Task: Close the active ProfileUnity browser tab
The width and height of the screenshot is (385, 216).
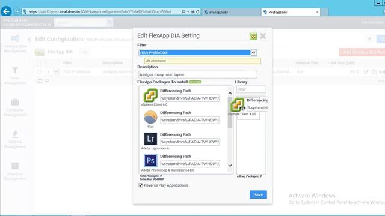Action: pos(317,12)
